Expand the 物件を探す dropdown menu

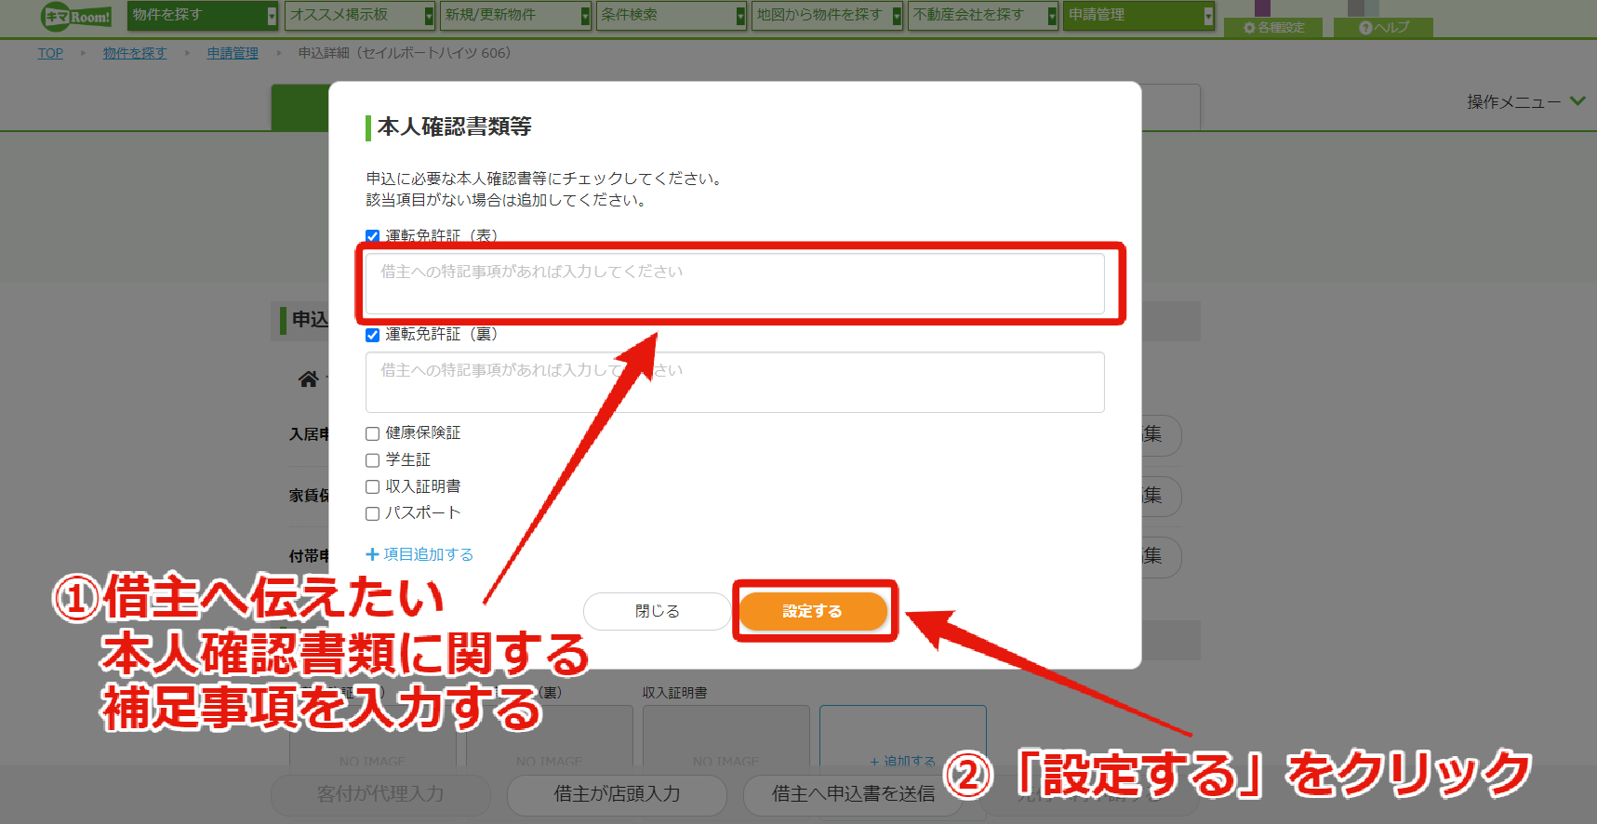203,15
